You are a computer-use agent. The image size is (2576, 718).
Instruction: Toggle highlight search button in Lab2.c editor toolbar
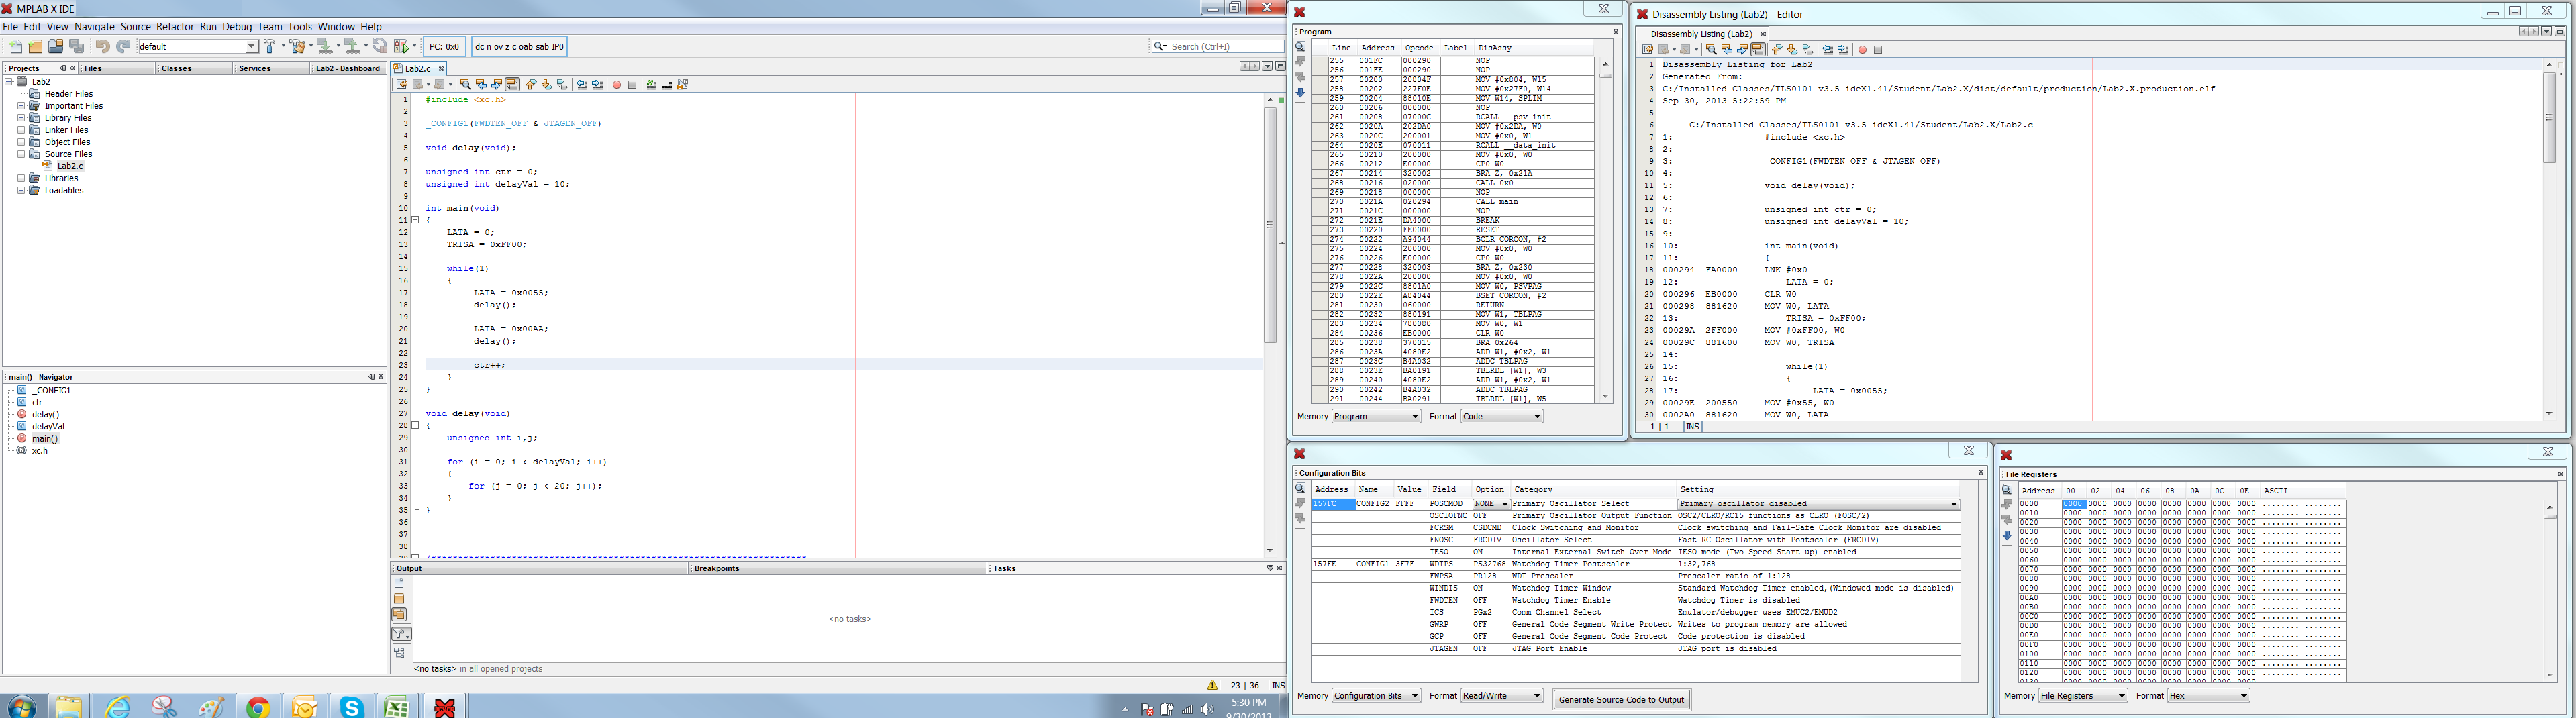point(512,85)
